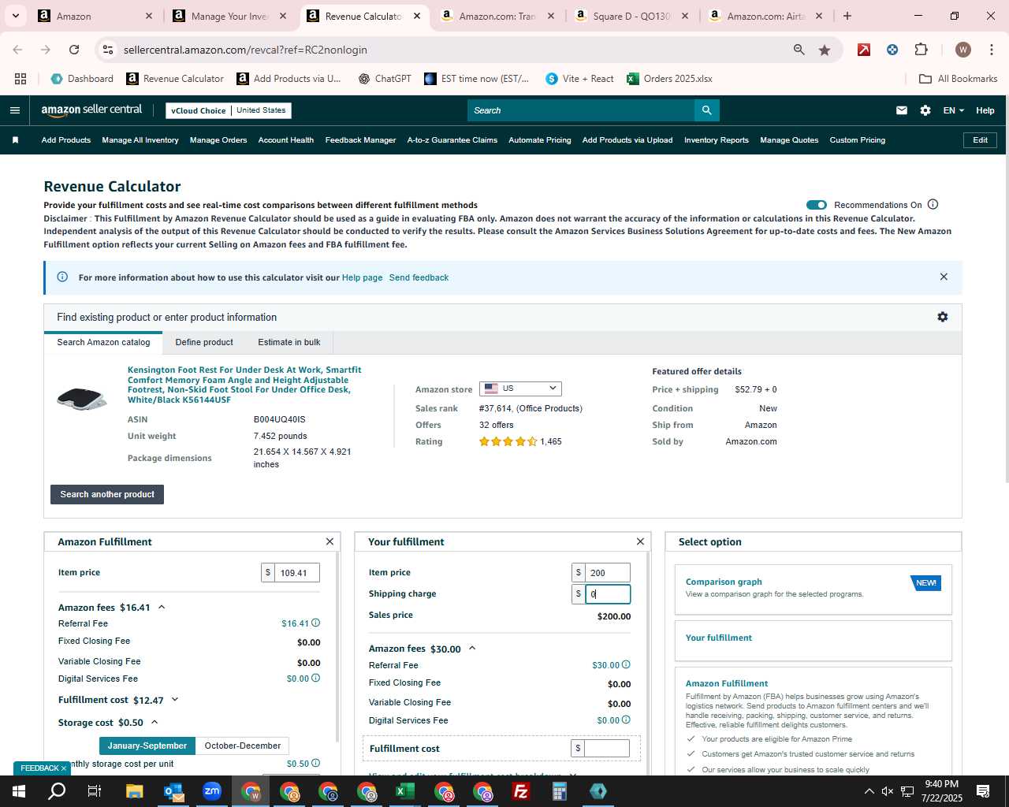The width and height of the screenshot is (1009, 807).
Task: Click Edit button in navigation bar
Action: pyautogui.click(x=981, y=140)
